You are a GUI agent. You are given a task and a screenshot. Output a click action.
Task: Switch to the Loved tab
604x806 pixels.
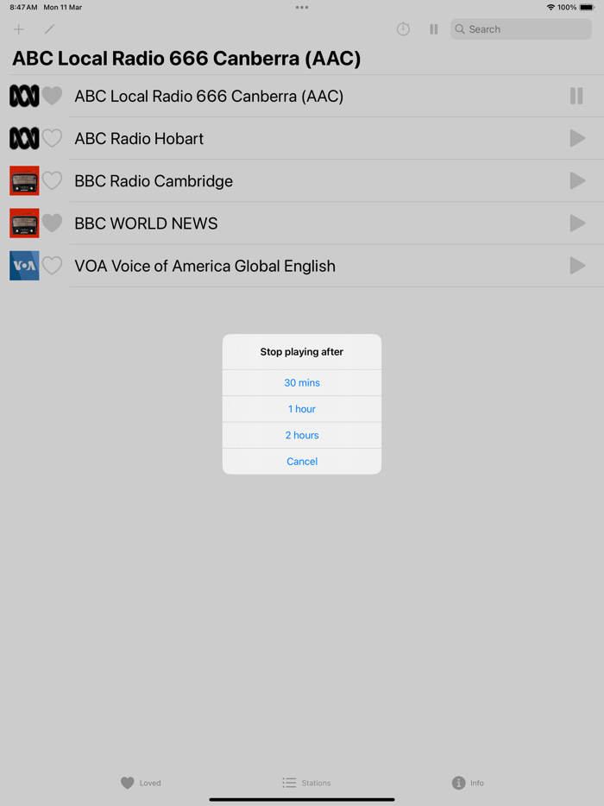pyautogui.click(x=141, y=783)
